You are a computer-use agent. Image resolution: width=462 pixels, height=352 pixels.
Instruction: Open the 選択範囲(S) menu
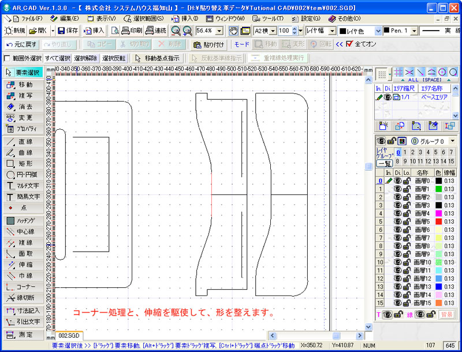tap(144, 19)
